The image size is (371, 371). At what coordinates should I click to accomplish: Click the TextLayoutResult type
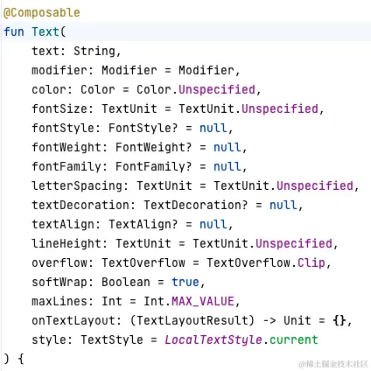[x=192, y=320]
